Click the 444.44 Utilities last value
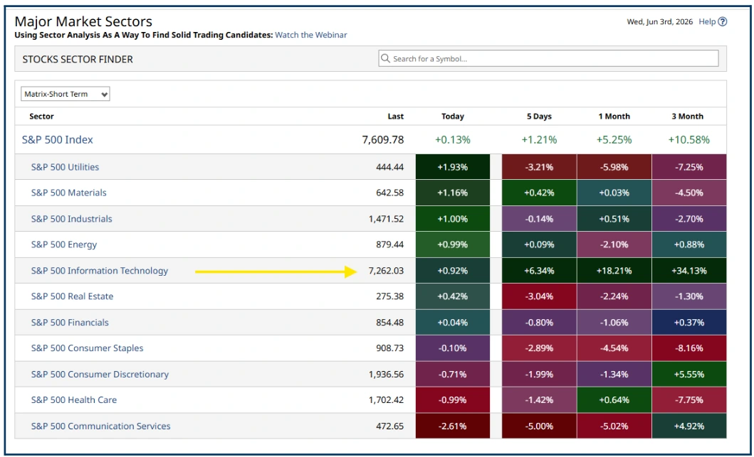Image resolution: width=754 pixels, height=457 pixels. (x=389, y=167)
